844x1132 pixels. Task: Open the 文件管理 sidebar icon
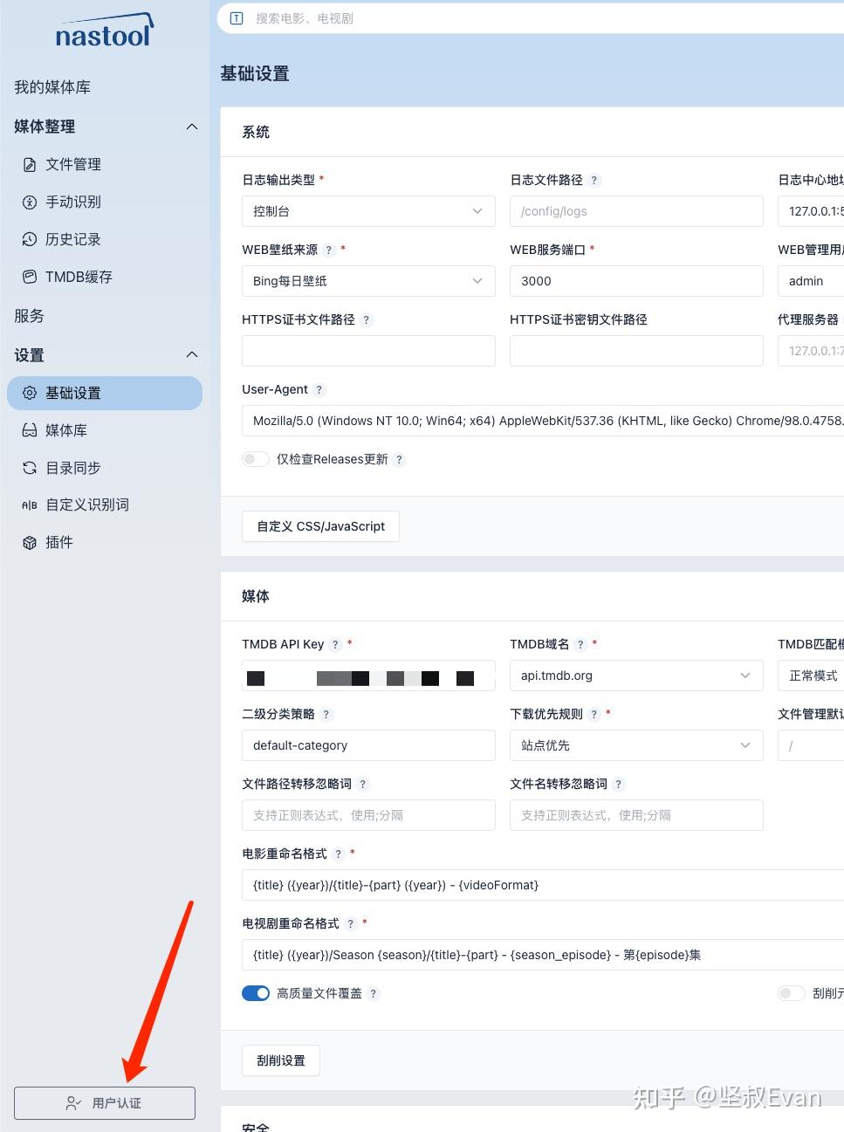pos(28,164)
